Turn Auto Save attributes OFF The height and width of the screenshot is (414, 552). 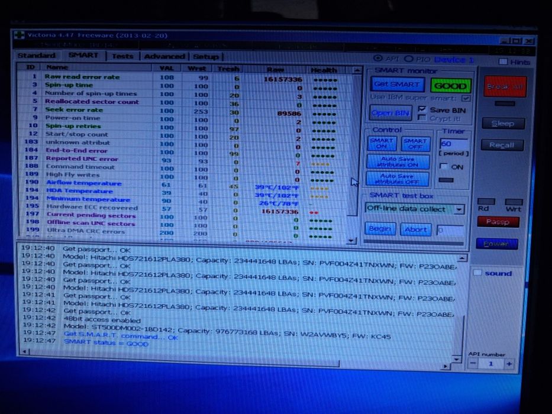pyautogui.click(x=398, y=179)
